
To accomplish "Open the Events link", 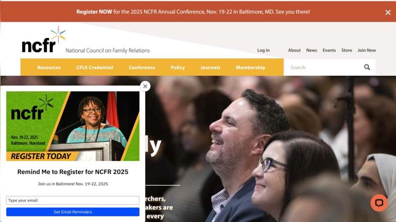I will click(329, 50).
